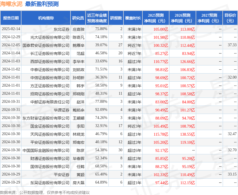Click the 最新盈利预测 heading text
The width and height of the screenshot is (238, 195).
pos(42,4)
